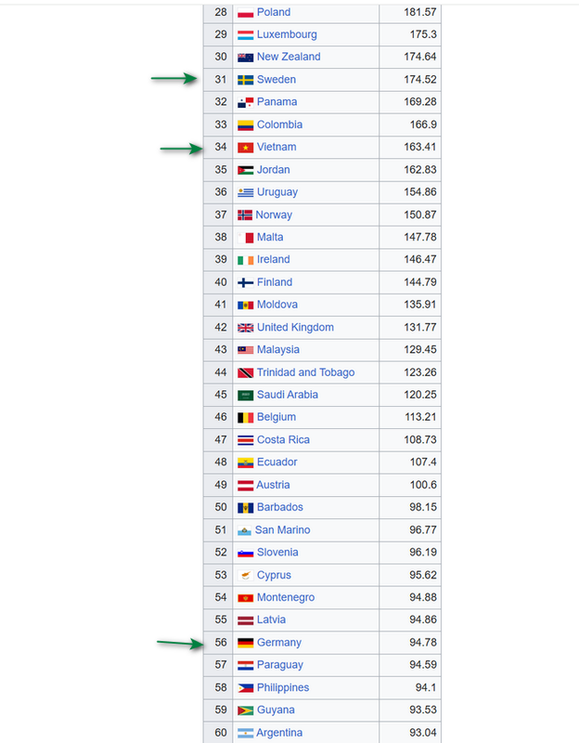Screen dimensions: 579x743
Task: Open the Luxembourg link
Action: pos(287,34)
